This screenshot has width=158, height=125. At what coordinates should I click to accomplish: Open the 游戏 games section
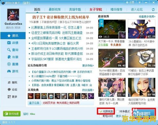[13, 71]
